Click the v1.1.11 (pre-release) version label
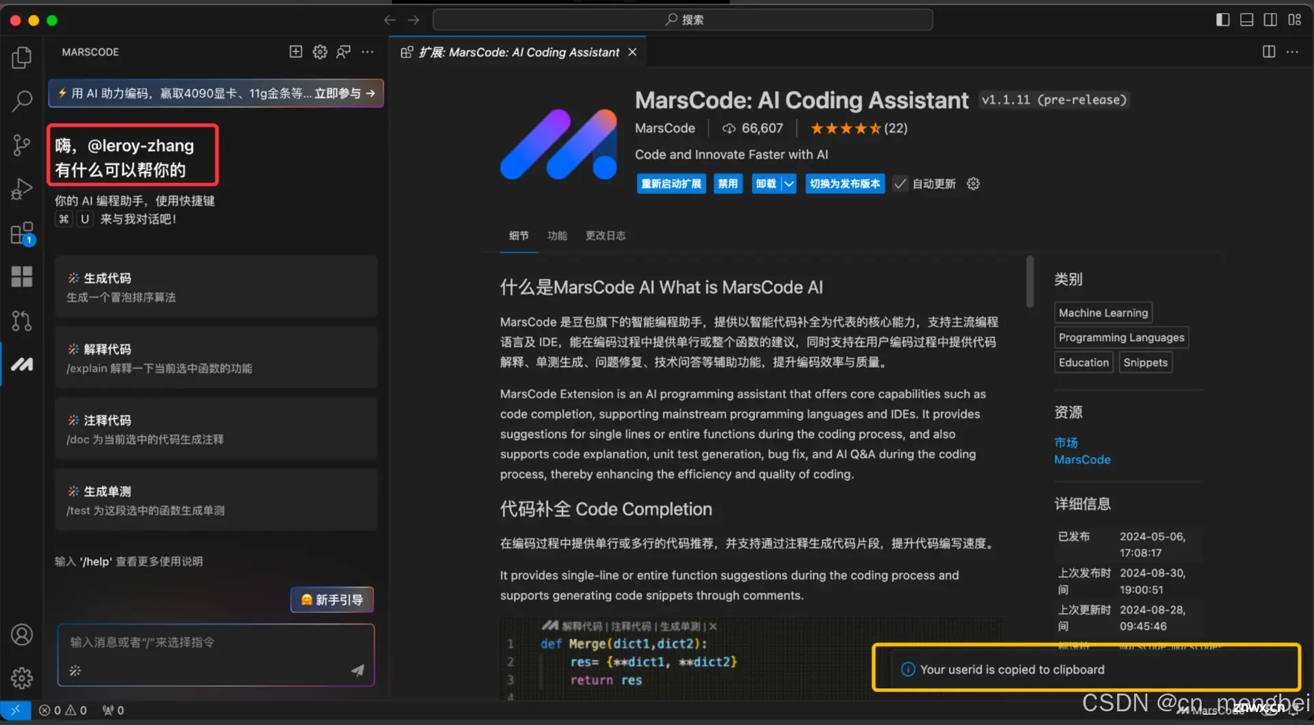Screen dimensions: 1314x725 click(x=1053, y=100)
